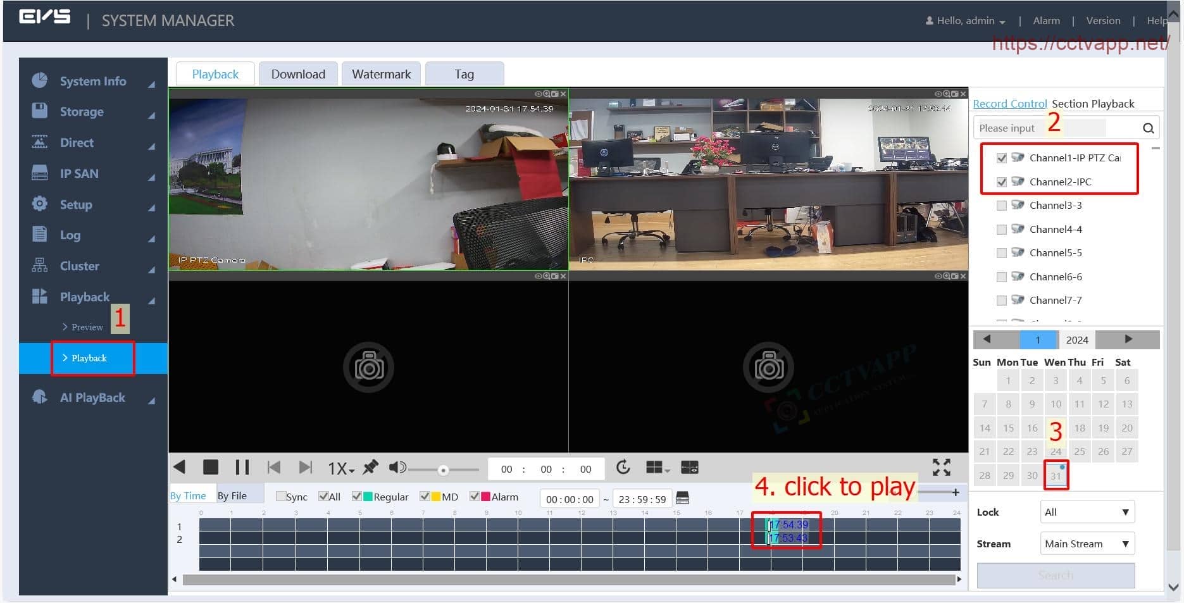
Task: Enter fullscreen with the expand arrows icon
Action: [x=941, y=468]
